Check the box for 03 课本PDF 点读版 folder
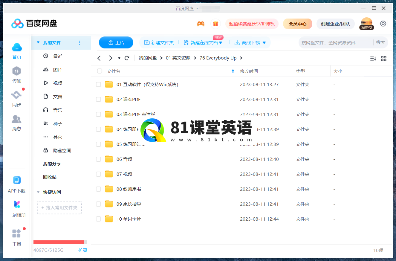This screenshot has width=396, height=261. pyautogui.click(x=98, y=115)
